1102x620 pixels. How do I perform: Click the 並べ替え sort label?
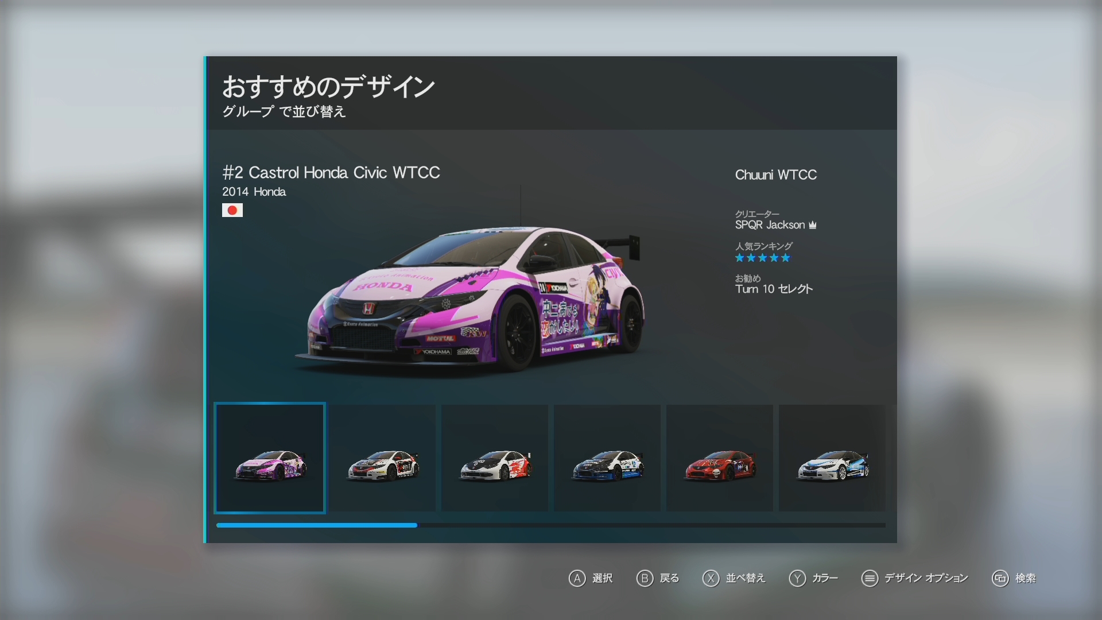746,578
